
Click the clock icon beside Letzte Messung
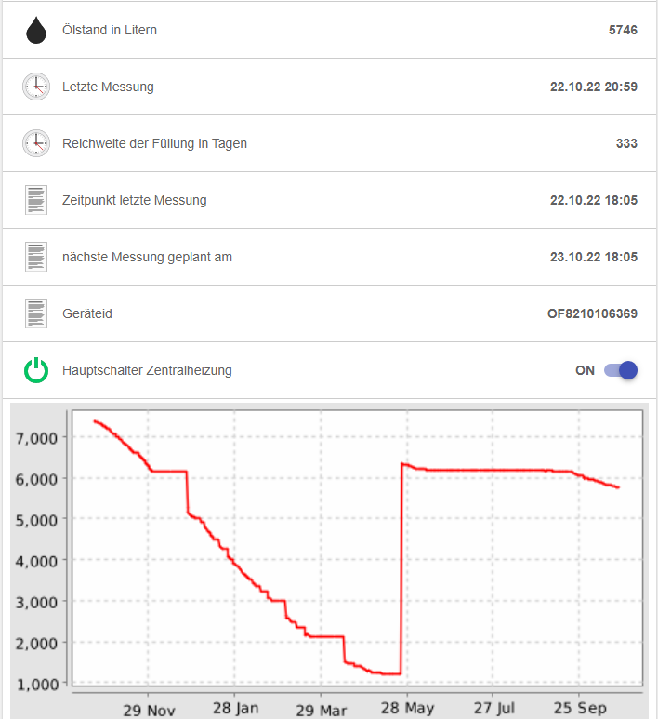36,87
